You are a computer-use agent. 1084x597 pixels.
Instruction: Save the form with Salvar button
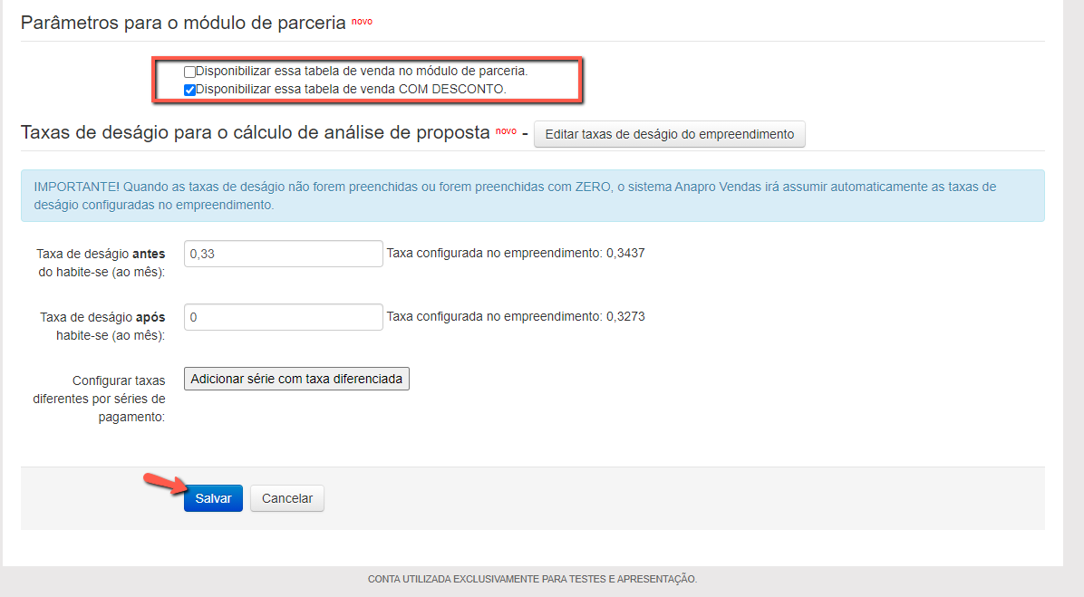[213, 498]
